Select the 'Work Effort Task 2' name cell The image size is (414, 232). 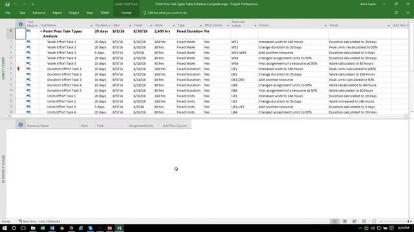pos(67,47)
